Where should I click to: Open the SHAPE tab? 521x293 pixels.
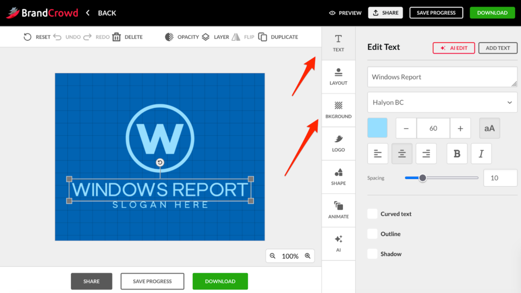[338, 177]
